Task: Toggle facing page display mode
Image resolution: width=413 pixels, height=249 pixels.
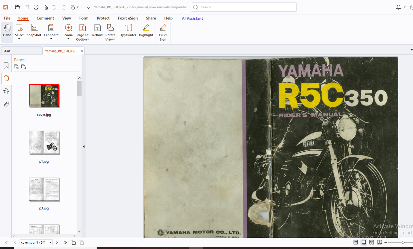Action: coord(371,242)
